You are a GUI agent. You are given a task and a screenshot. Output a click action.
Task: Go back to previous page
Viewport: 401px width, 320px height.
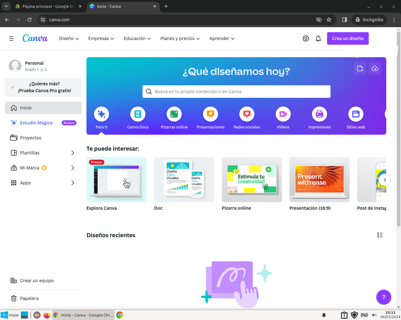[7, 20]
